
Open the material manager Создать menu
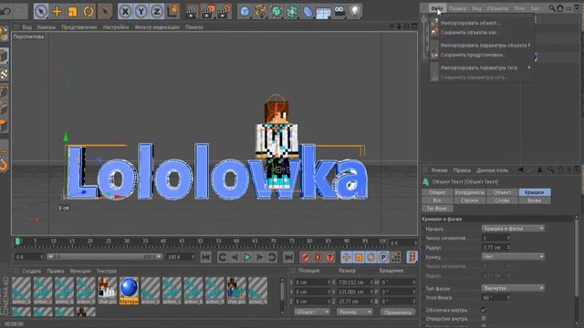click(32, 272)
